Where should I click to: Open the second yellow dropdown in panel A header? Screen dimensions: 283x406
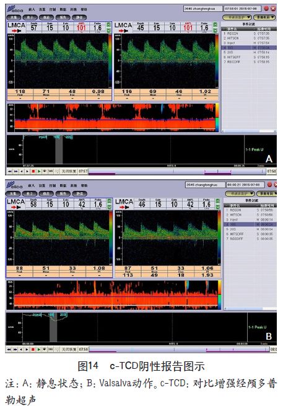(x=264, y=17)
